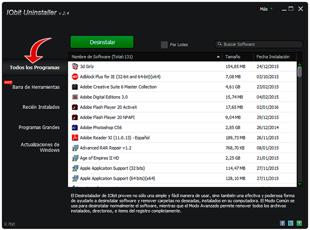Click the Adblock Plus red icon
Viewport: 310px width, 230px height.
pos(74,76)
